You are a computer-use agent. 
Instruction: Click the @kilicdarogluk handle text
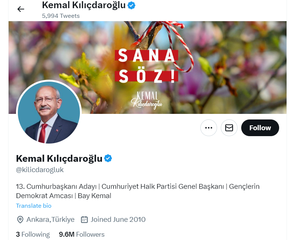[40, 170]
